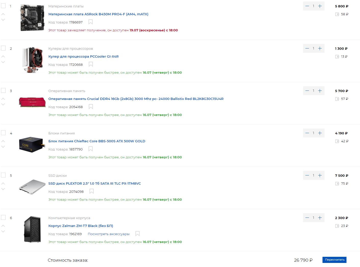Click the bonus wallet icon next to 58 ₽
Viewport: 360px width, 267px height.
point(337,14)
